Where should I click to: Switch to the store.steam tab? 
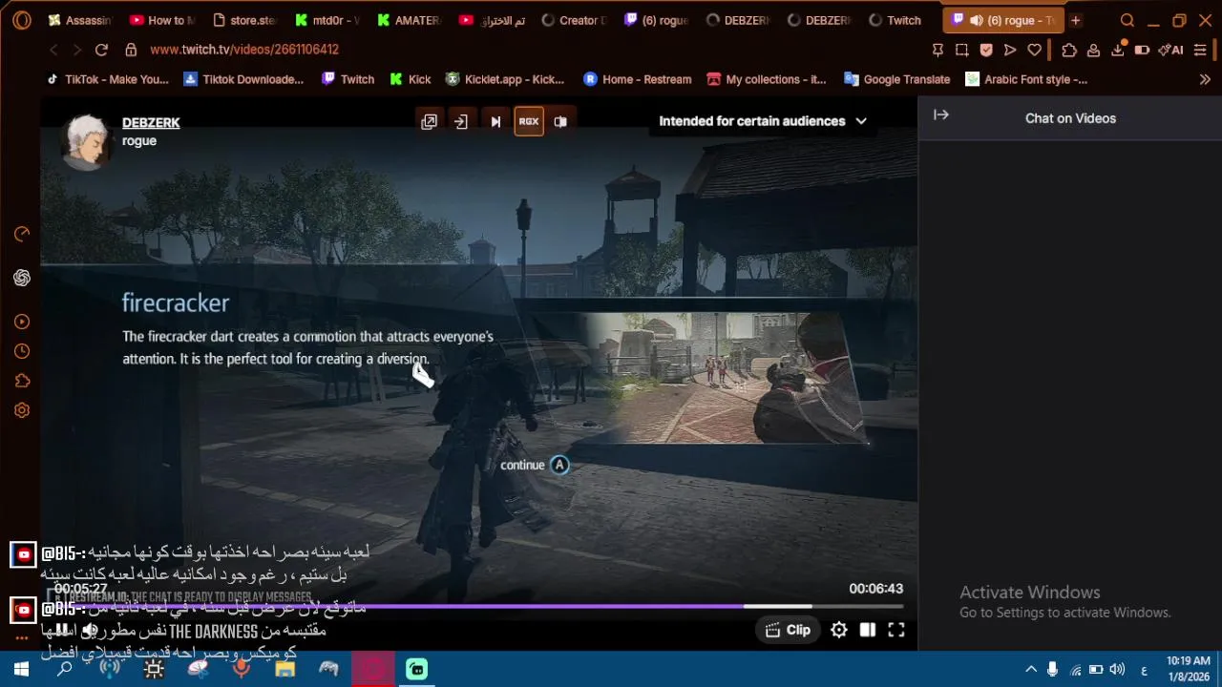pos(246,20)
